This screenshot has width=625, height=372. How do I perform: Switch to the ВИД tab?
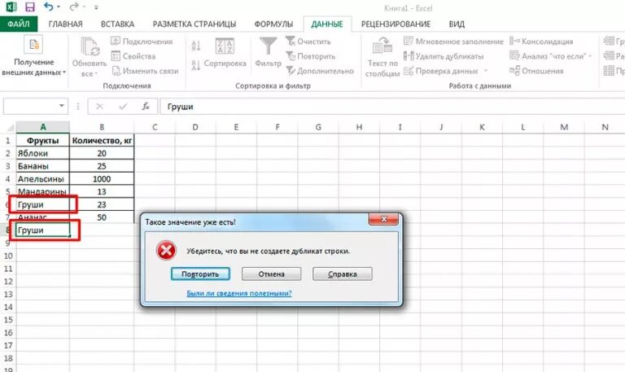pyautogui.click(x=457, y=24)
